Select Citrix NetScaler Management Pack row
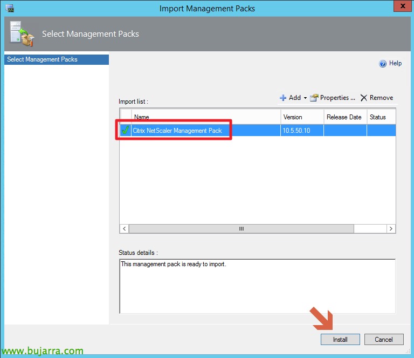This screenshot has height=358, width=414. point(258,130)
